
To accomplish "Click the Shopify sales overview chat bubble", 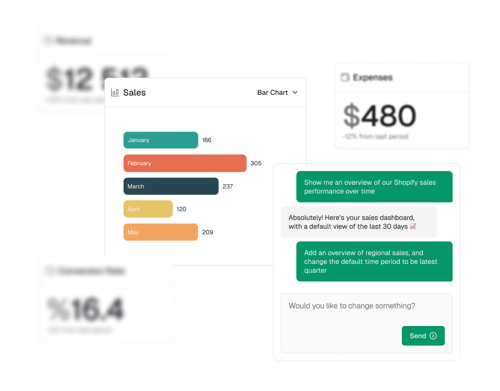I will click(x=374, y=187).
